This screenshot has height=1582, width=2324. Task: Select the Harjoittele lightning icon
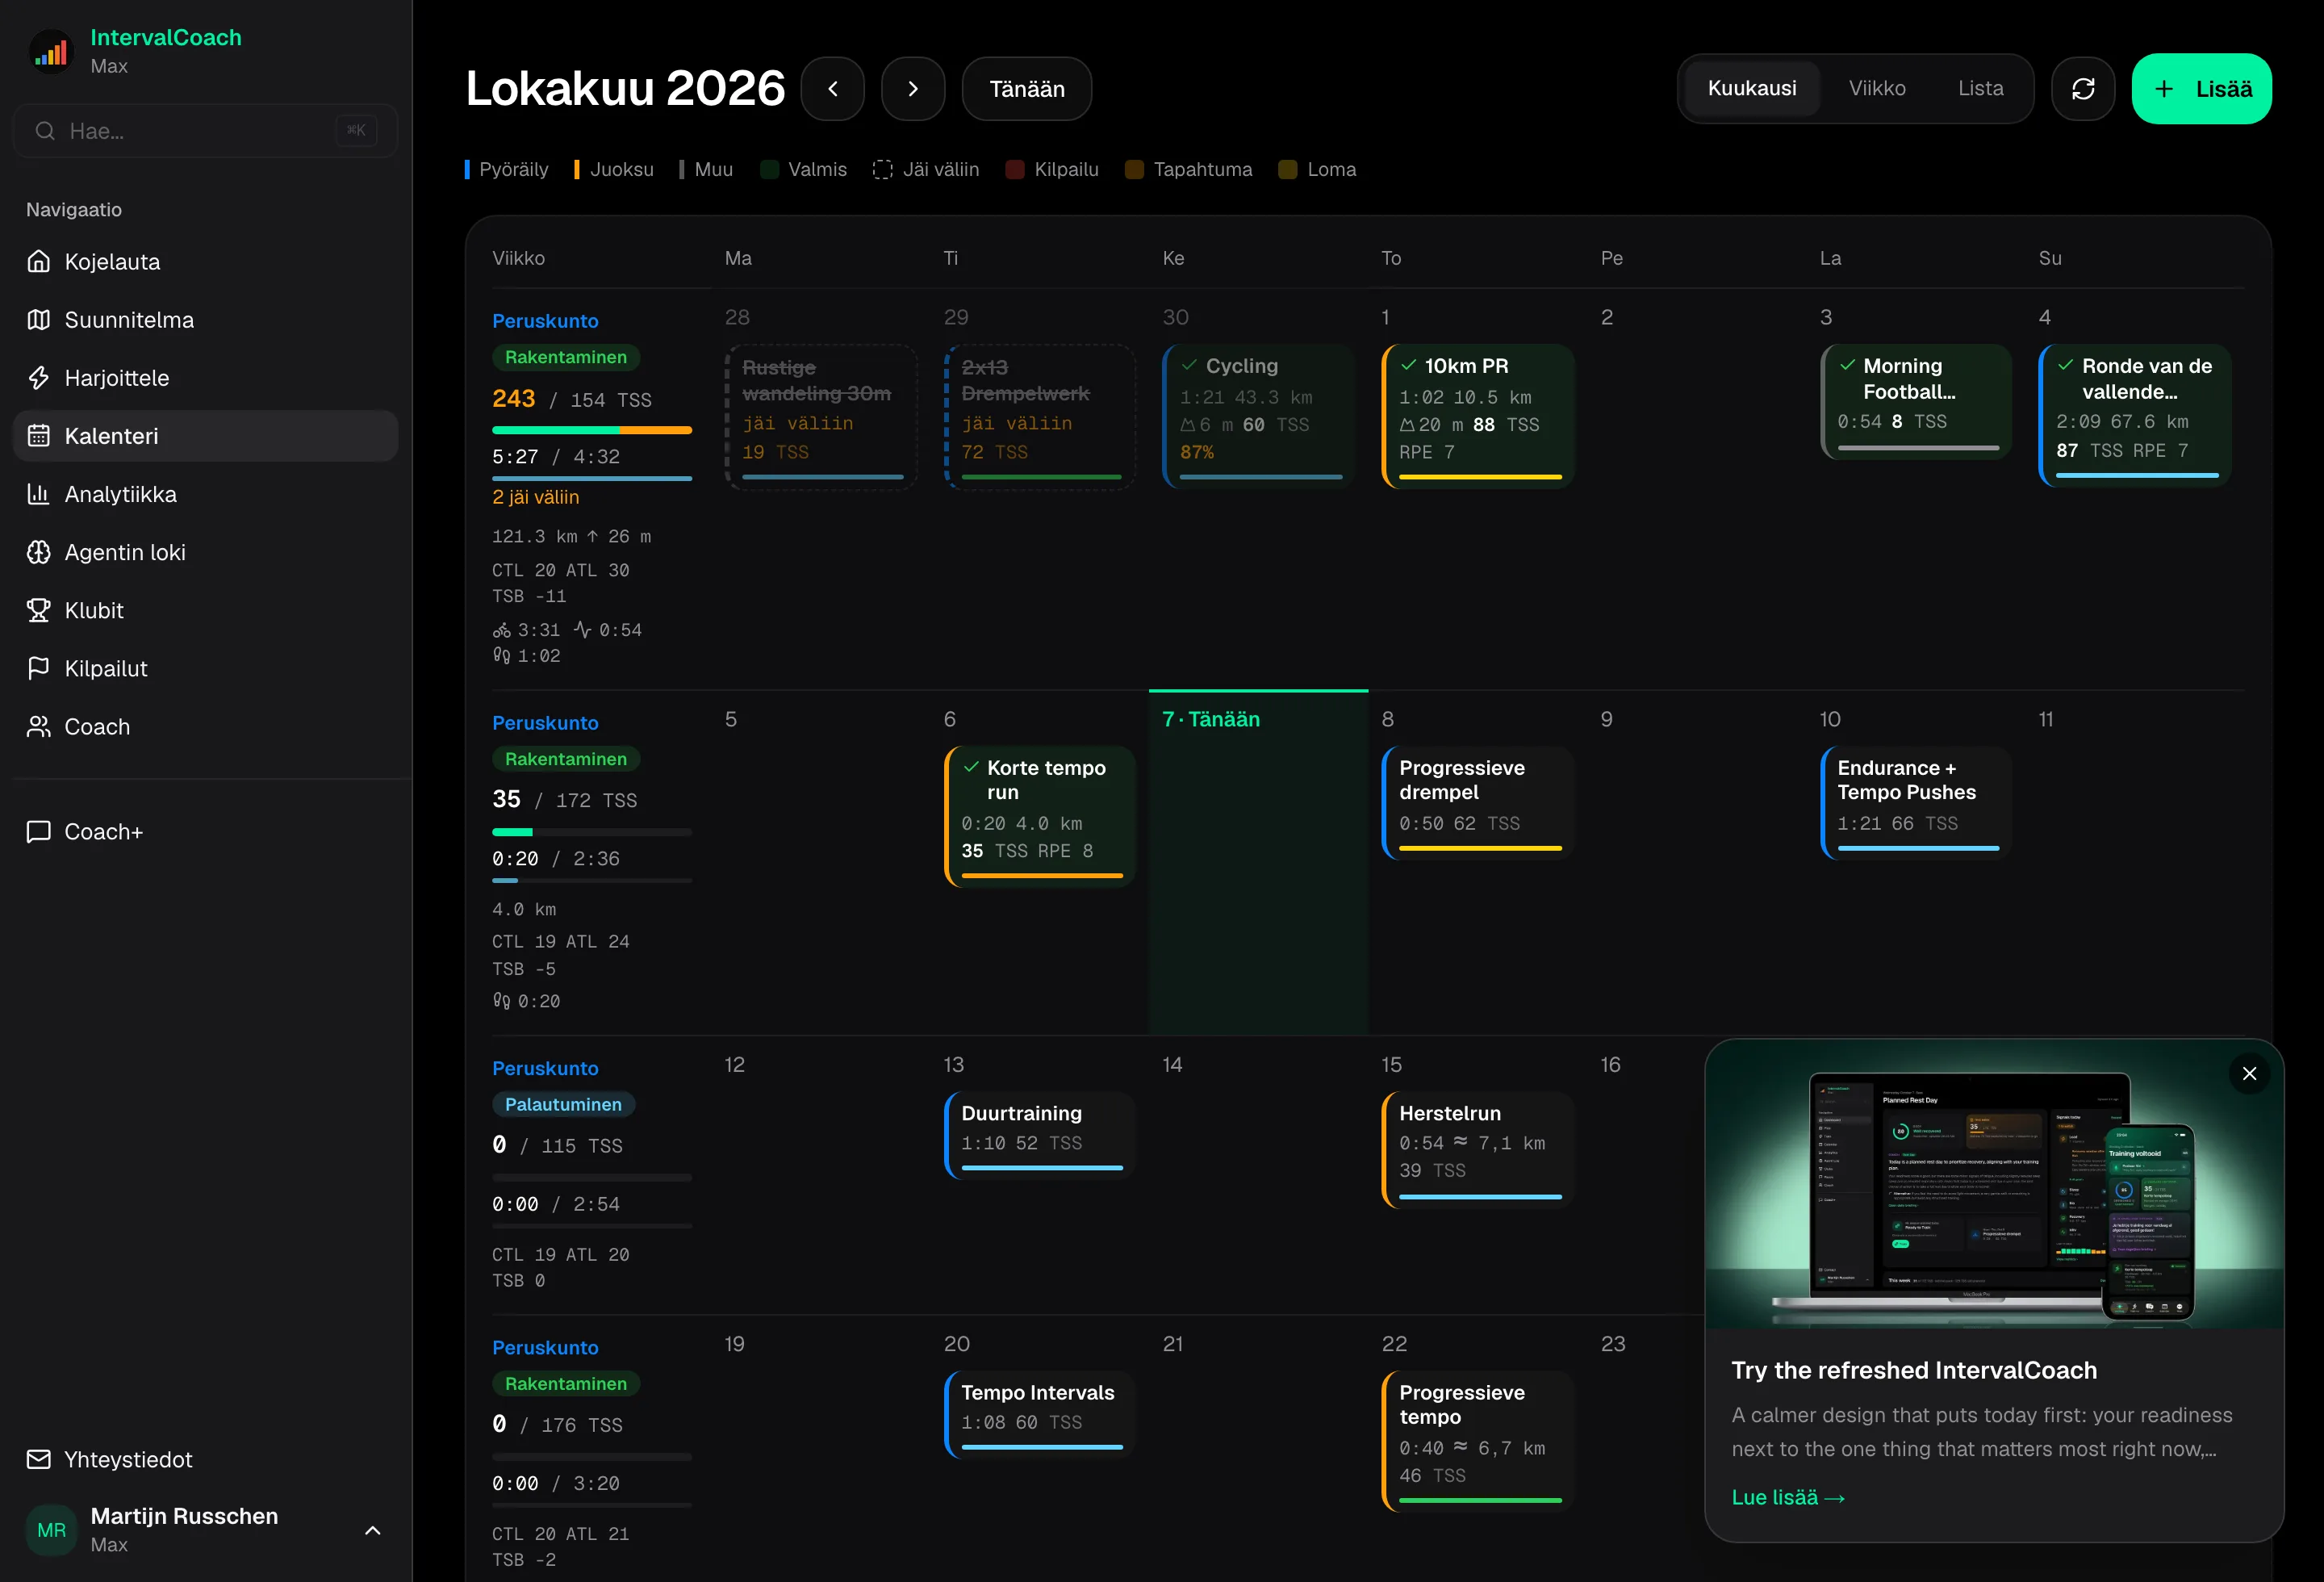(x=39, y=377)
